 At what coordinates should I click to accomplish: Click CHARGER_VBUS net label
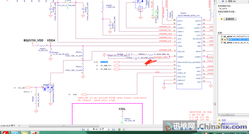pos(166,34)
